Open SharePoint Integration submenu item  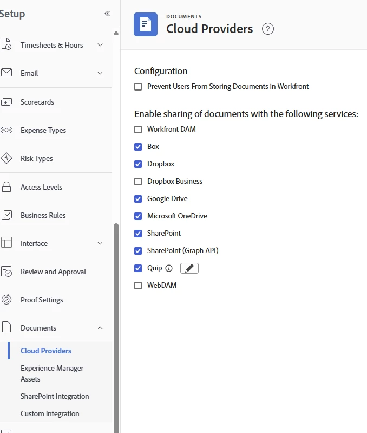[x=55, y=397]
